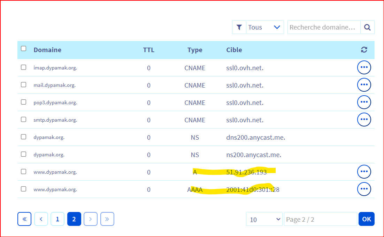Image resolution: width=384 pixels, height=237 pixels.
Task: Click the Recherche domaine search field
Action: (324, 27)
